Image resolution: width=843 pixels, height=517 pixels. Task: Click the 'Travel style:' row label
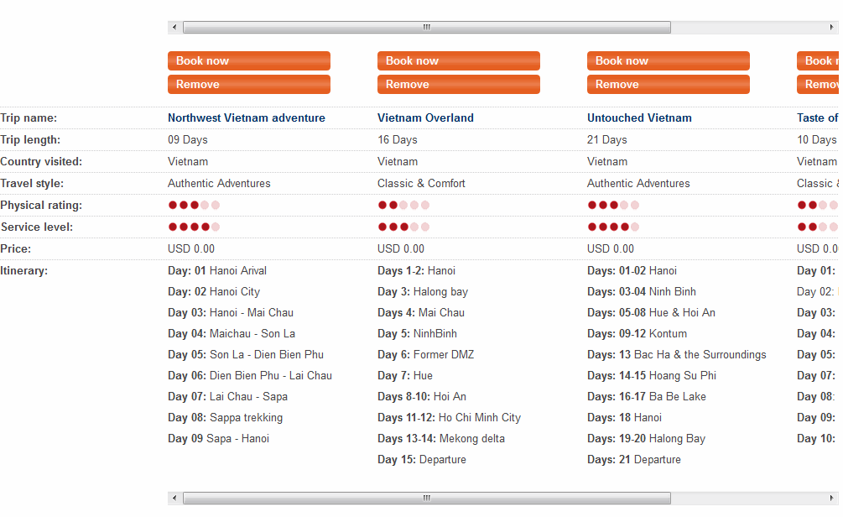[32, 184]
